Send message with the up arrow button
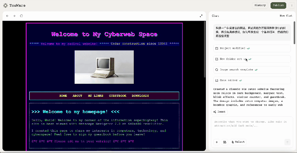 point(288,142)
